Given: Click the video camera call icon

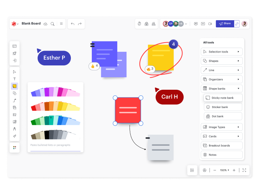Looking at the screenshot, I should point(209,24).
